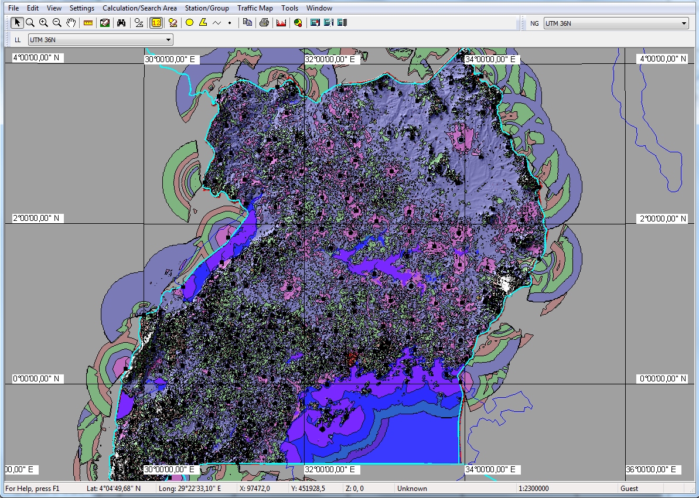Viewport: 699px width, 498px height.
Task: Open the View menu
Action: point(54,8)
